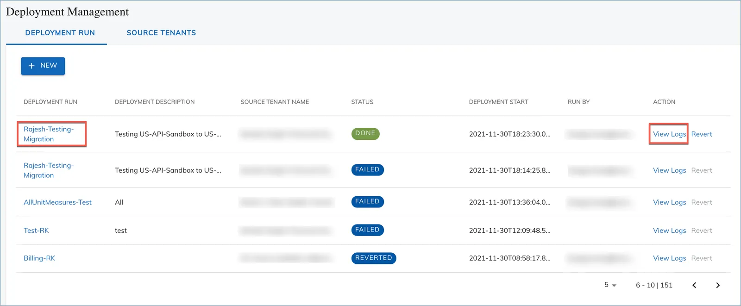View Logs for Billing-RK

tap(669, 258)
